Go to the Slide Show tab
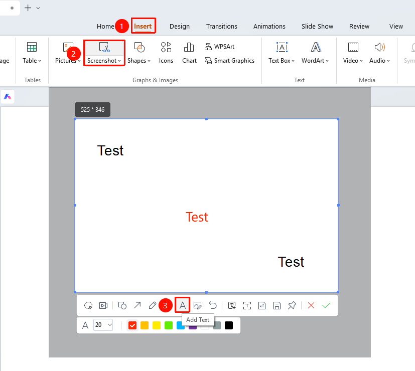This screenshot has width=415, height=371. point(317,26)
